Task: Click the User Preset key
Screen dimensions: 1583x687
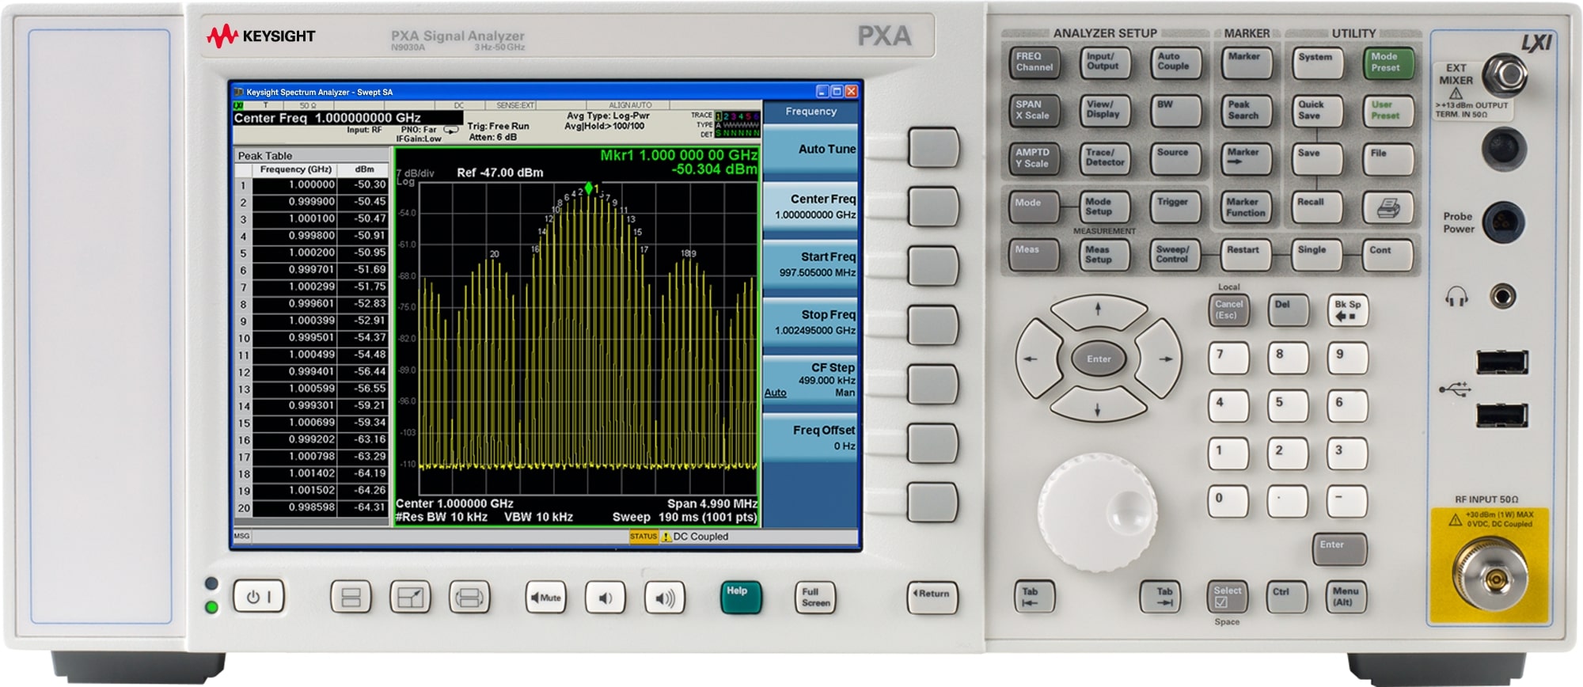Action: (x=1388, y=111)
